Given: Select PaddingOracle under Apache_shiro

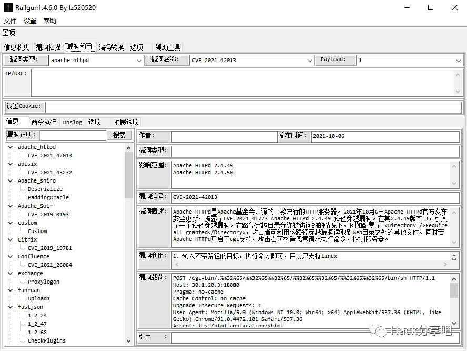Looking at the screenshot, I should pyautogui.click(x=48, y=198).
